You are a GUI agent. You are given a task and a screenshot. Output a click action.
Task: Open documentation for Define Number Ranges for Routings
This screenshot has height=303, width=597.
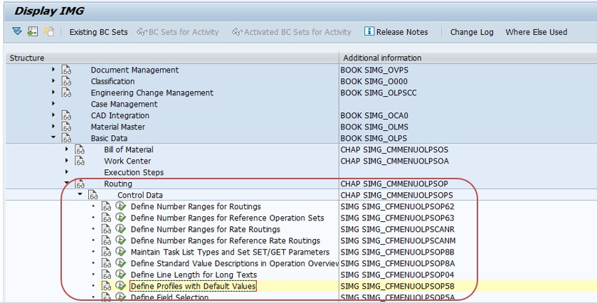[106, 207]
